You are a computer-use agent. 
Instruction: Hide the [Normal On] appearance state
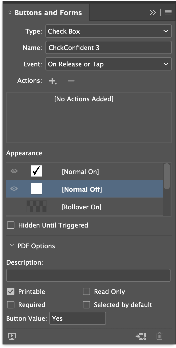pos(14,171)
